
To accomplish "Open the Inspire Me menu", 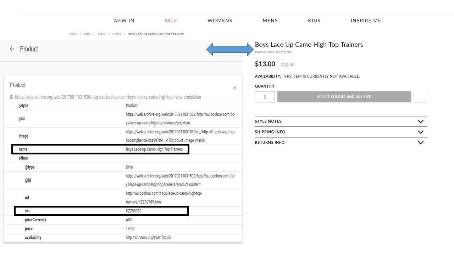I will coord(366,21).
